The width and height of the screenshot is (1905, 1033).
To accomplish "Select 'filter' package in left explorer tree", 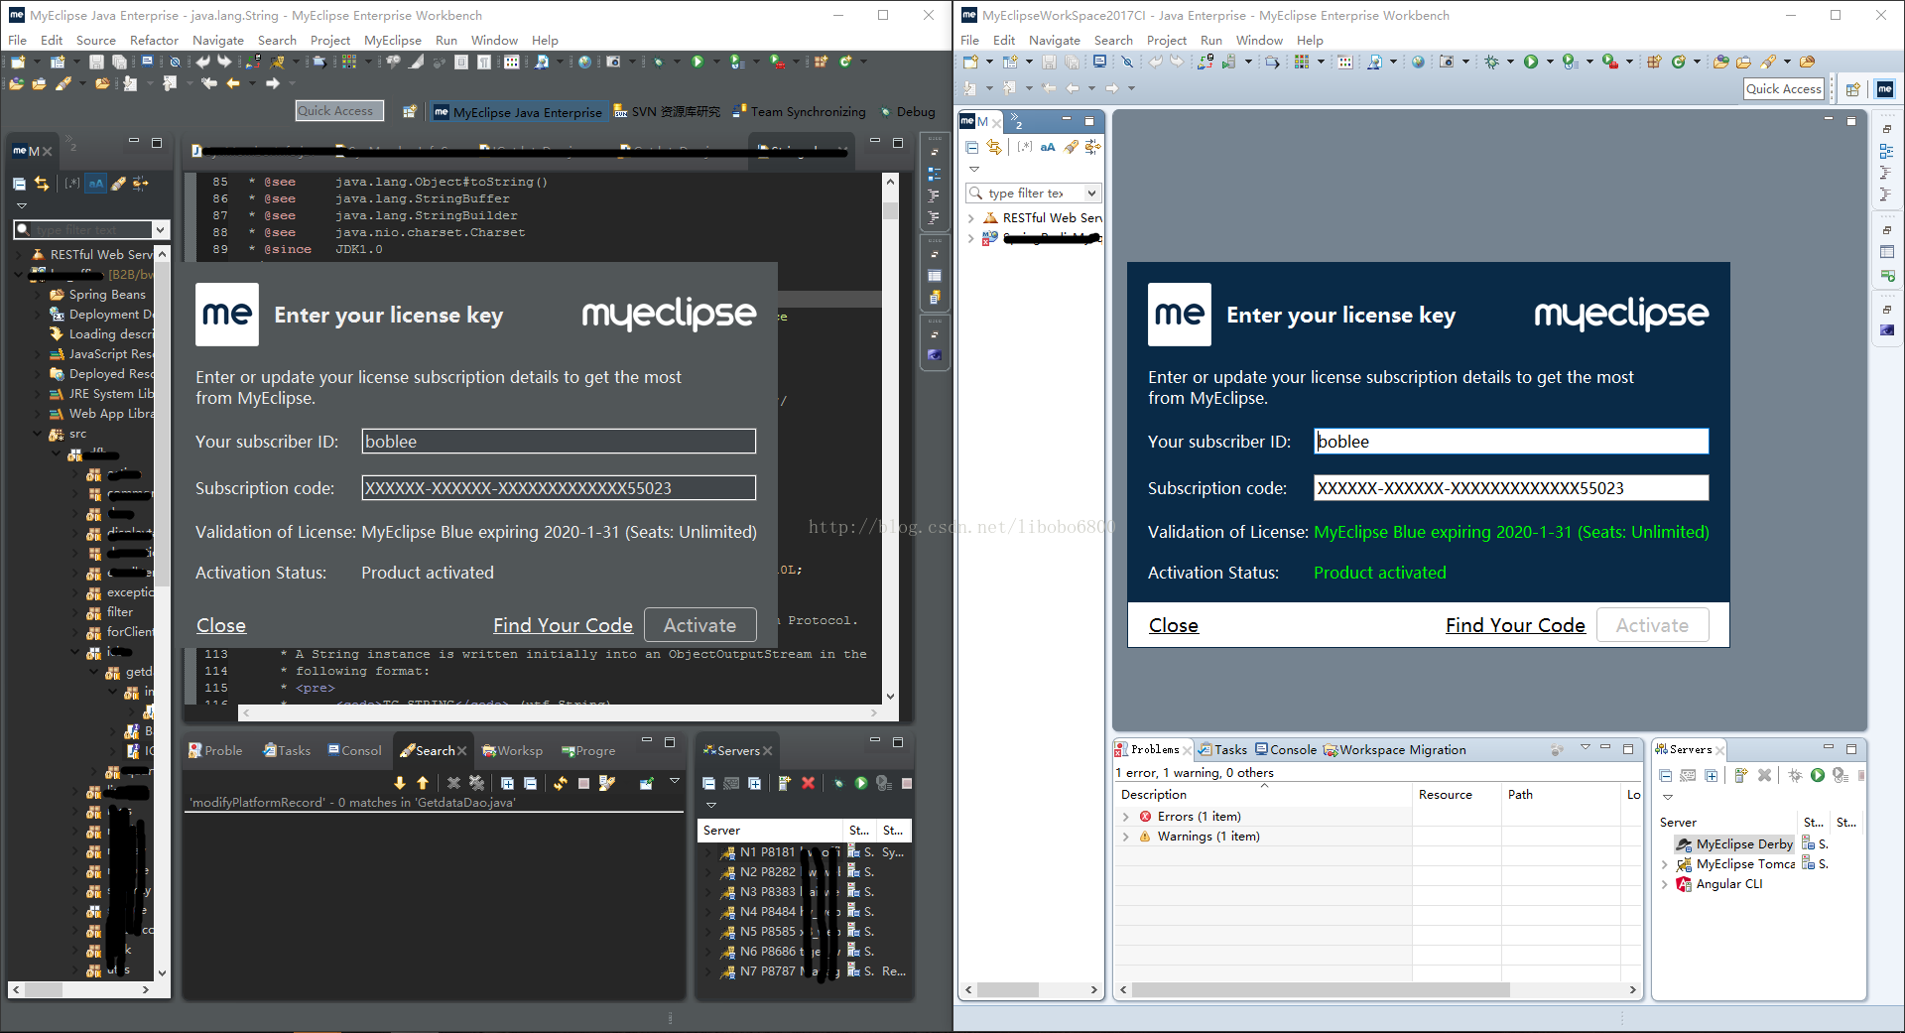I will point(119,612).
